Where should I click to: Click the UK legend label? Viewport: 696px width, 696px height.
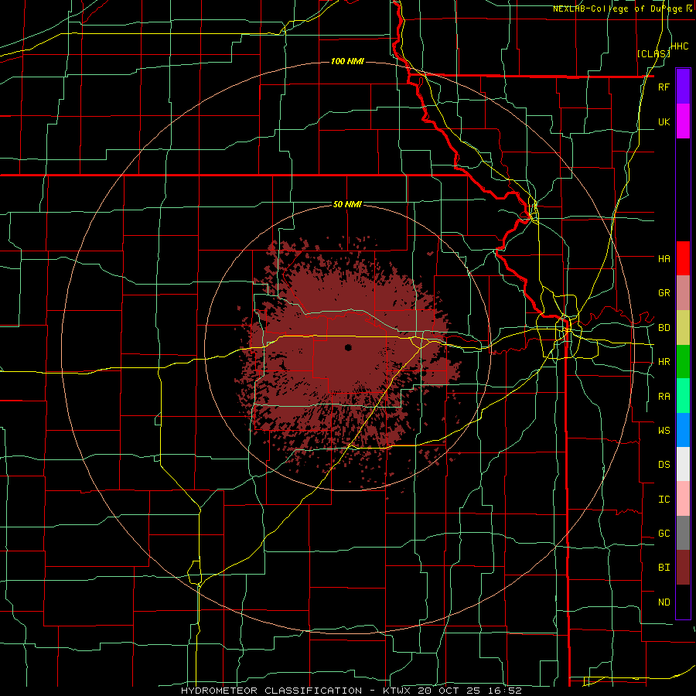click(664, 121)
